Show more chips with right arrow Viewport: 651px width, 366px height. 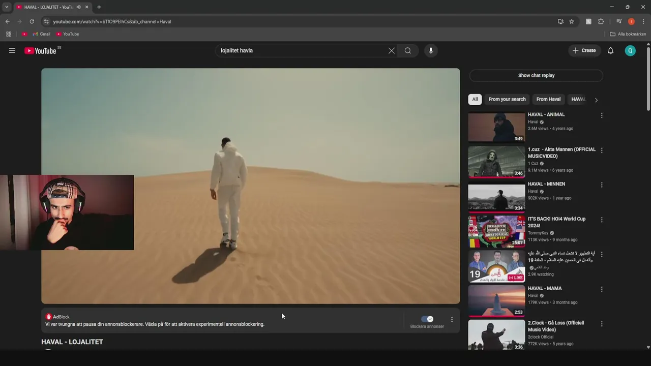pyautogui.click(x=596, y=100)
